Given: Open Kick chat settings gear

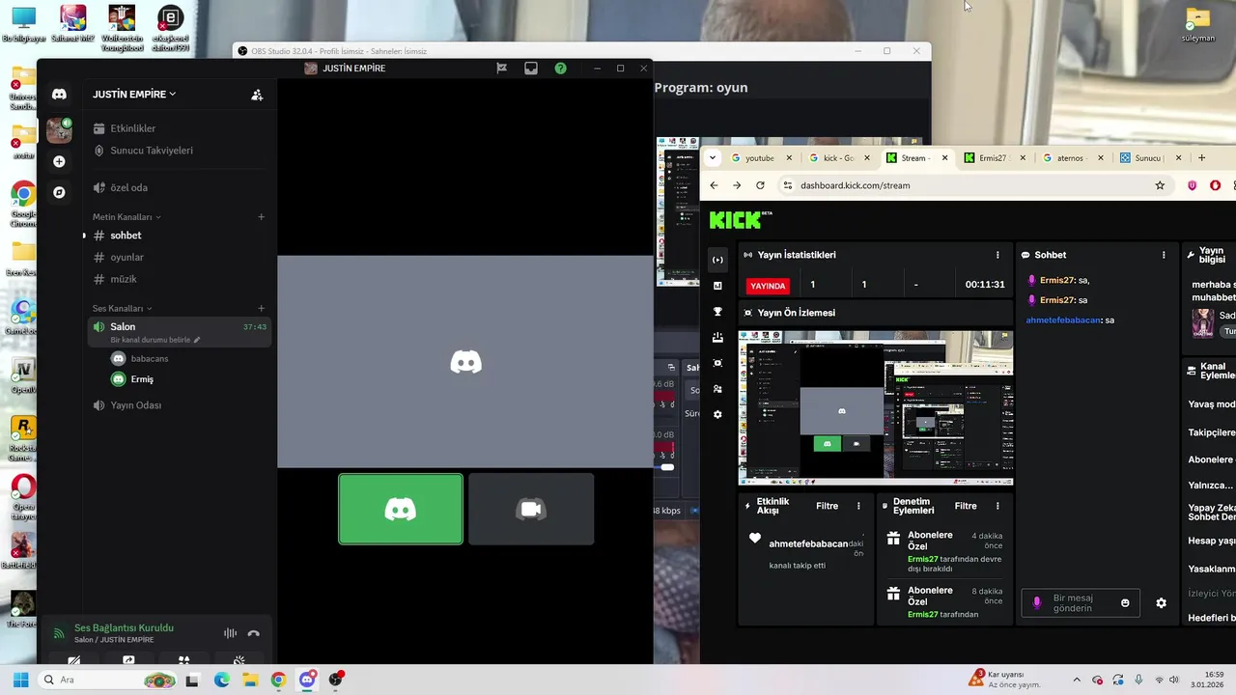Looking at the screenshot, I should pyautogui.click(x=1161, y=603).
